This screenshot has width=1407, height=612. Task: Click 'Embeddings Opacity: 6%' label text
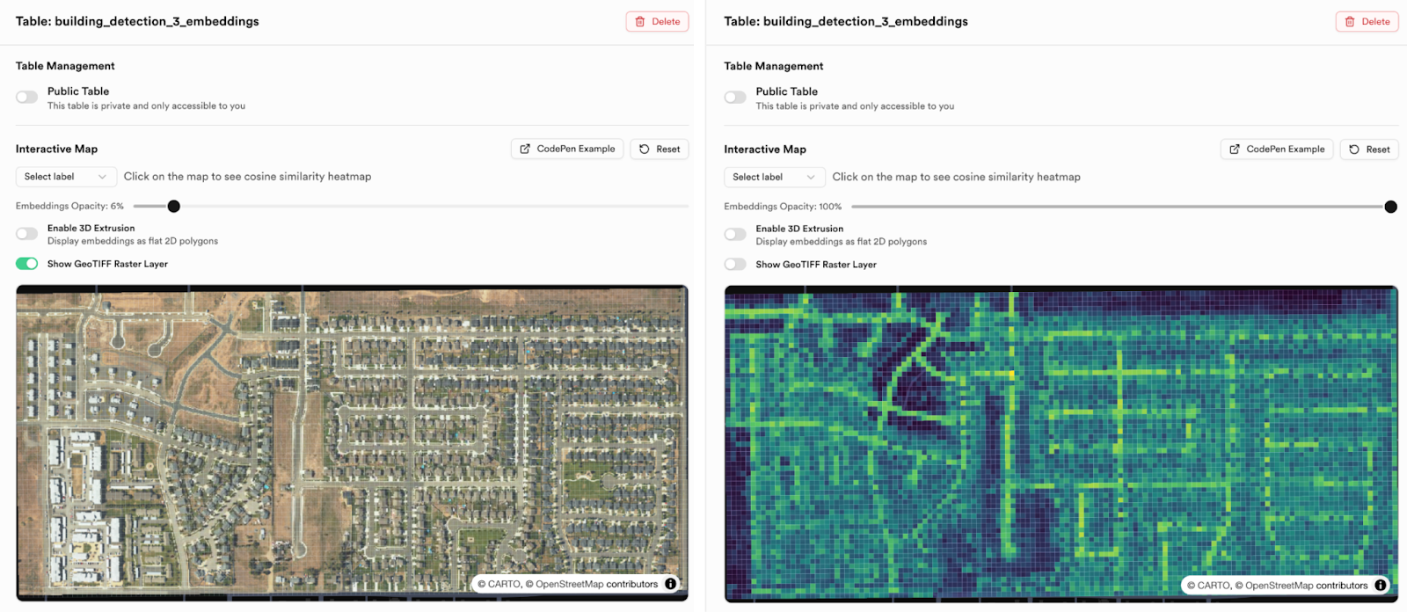point(69,207)
